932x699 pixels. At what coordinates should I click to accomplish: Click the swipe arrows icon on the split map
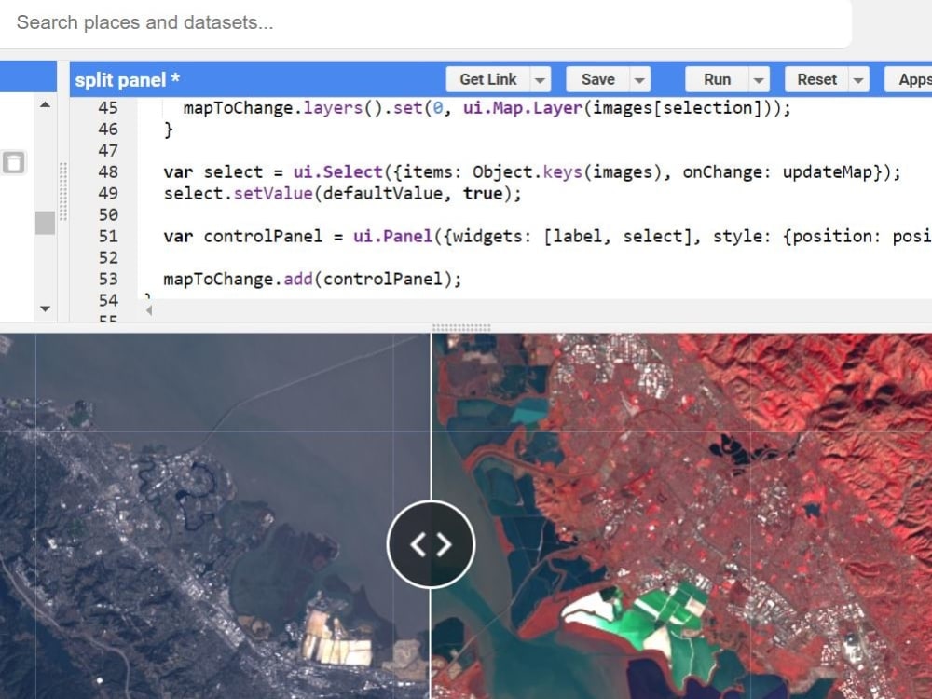tap(431, 544)
